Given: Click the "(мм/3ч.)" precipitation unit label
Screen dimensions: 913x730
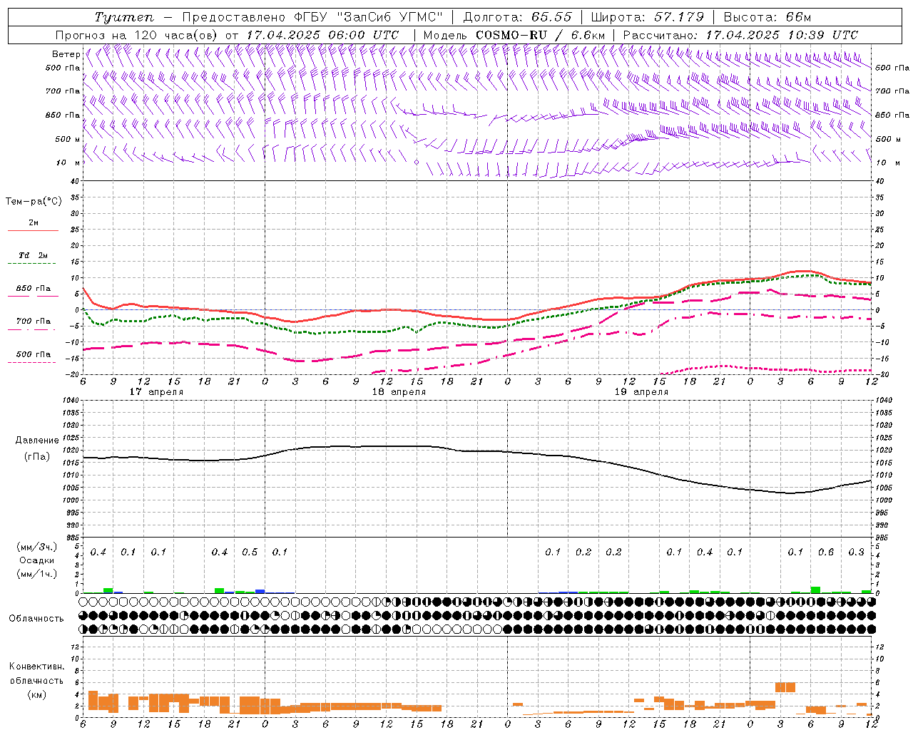Looking at the screenshot, I should 36,547.
